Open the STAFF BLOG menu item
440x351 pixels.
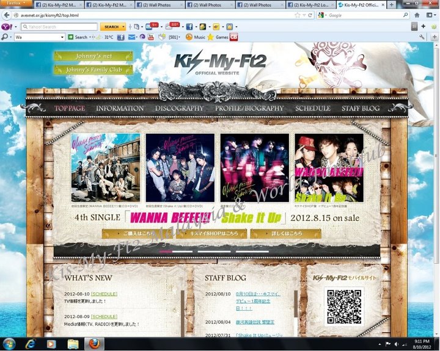[x=361, y=108]
